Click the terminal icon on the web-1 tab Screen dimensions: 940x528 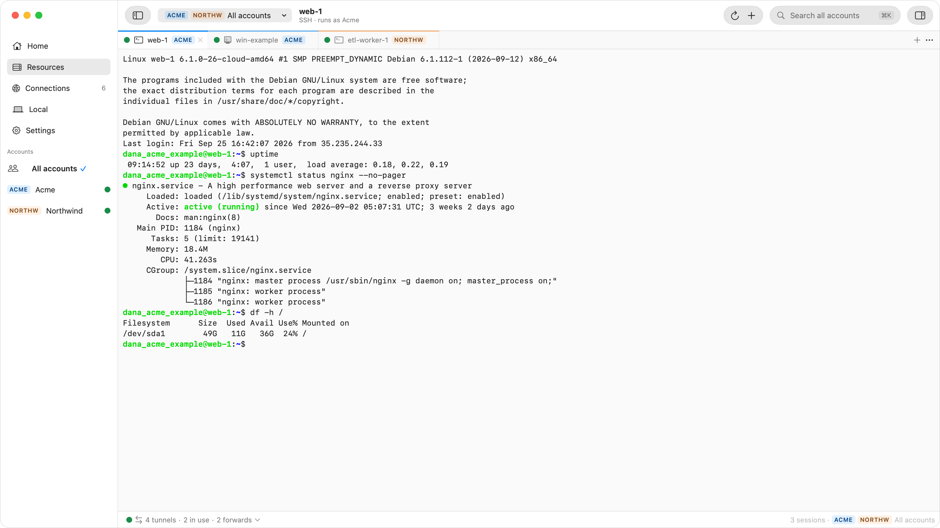(x=139, y=40)
